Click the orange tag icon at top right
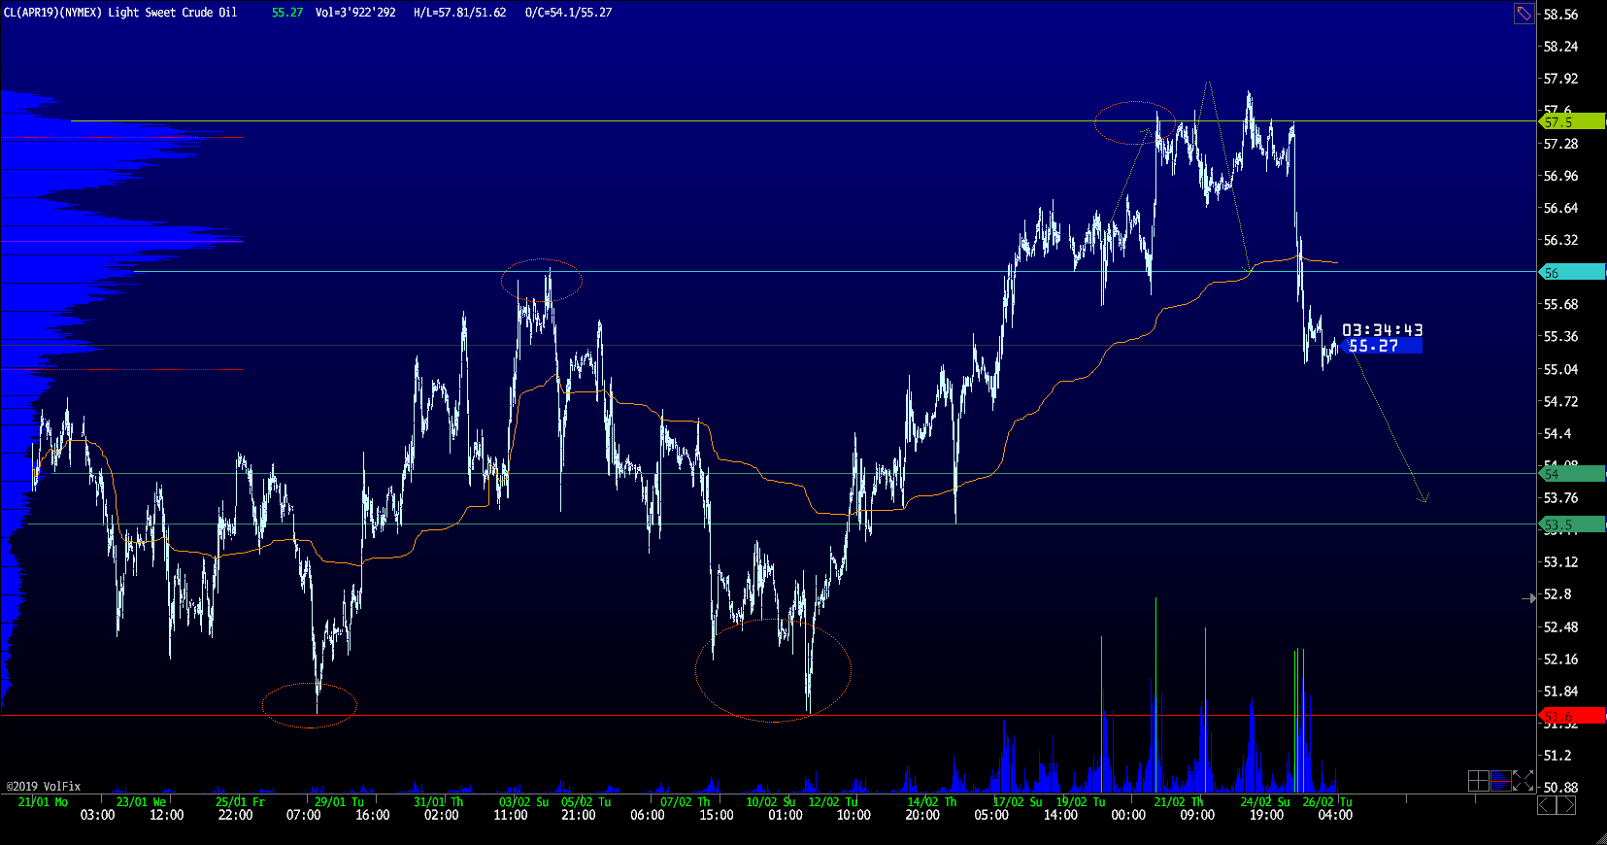The width and height of the screenshot is (1607, 845). (1523, 14)
